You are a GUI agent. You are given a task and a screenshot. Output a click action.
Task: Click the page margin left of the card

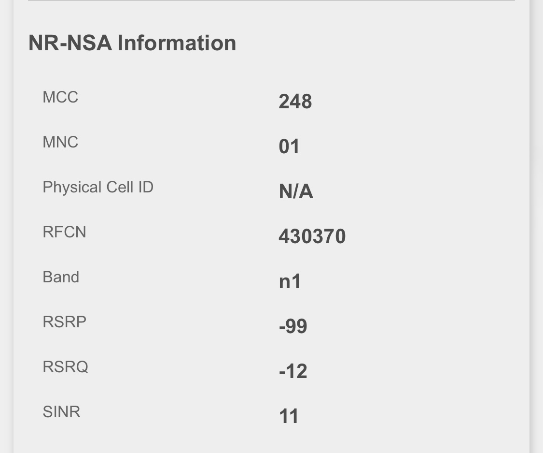pyautogui.click(x=6, y=226)
